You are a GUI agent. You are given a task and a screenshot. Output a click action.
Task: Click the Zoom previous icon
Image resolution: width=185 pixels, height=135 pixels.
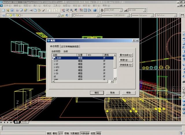pos(76,10)
